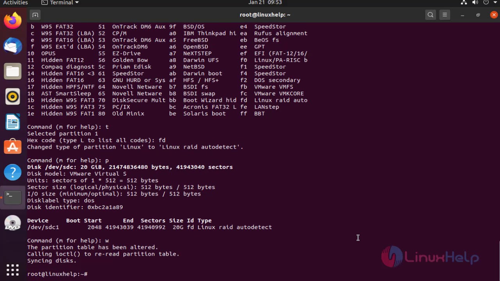
Task: Open Rhythmbox music player in dock
Action: tap(12, 96)
